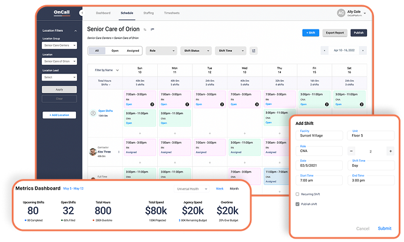Uncheck the Publish shift checkbox
Screen dimensions: 404x242
pos(297,204)
